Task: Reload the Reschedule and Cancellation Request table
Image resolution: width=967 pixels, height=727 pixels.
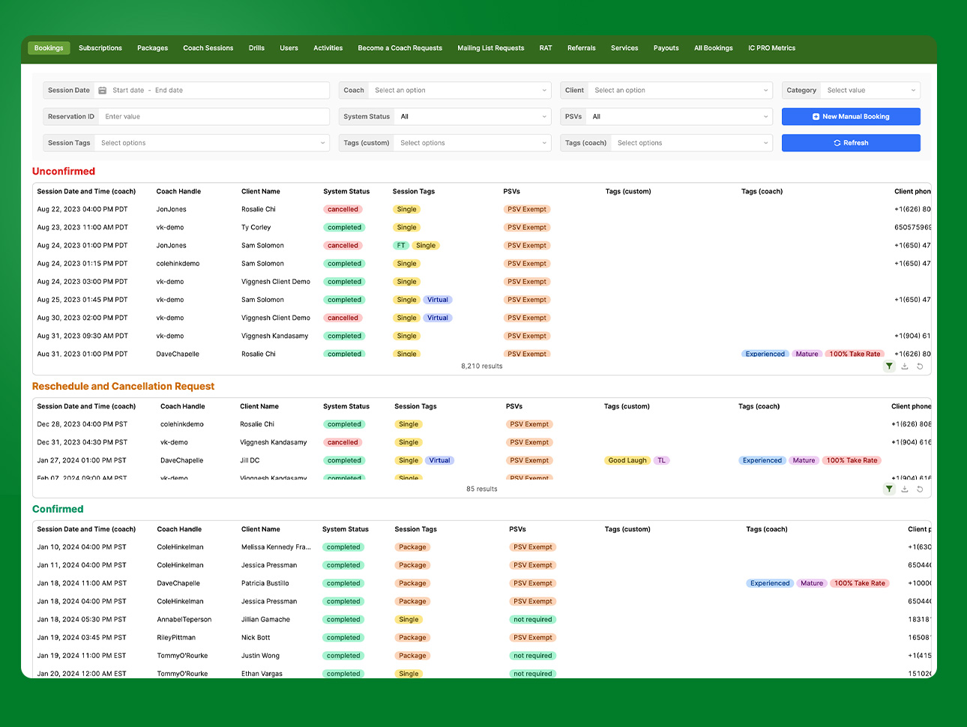Action: click(920, 489)
